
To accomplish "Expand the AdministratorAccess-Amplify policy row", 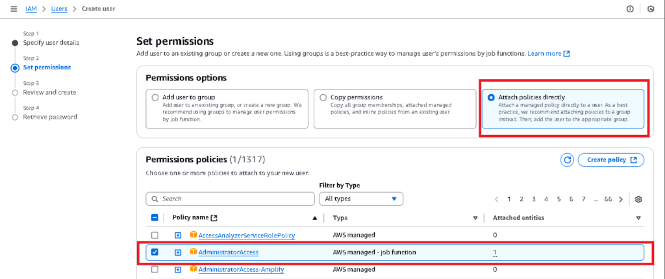I will point(178,269).
